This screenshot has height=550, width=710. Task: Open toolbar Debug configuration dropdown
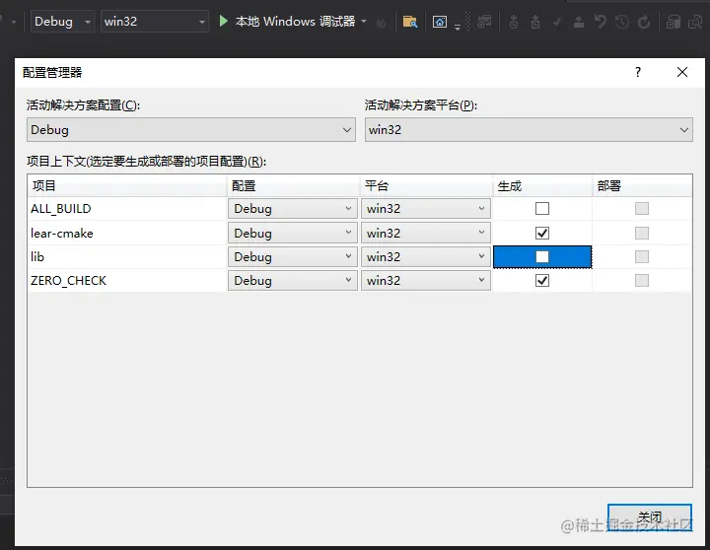(x=62, y=22)
